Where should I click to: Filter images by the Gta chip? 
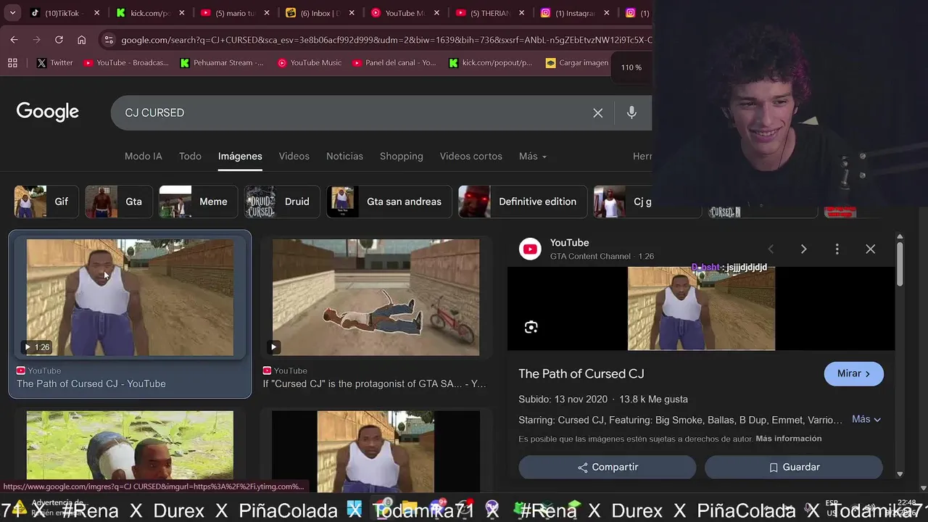coord(119,202)
